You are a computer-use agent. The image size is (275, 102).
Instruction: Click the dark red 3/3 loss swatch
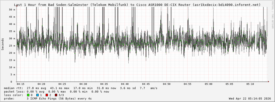click(x=56, y=95)
